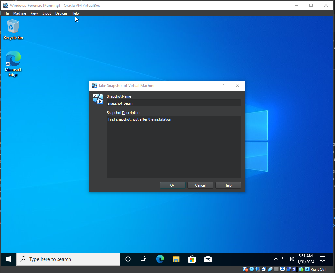The width and height of the screenshot is (335, 273).
Task: Expand the hidden system tray icons chevron
Action: coord(276,259)
